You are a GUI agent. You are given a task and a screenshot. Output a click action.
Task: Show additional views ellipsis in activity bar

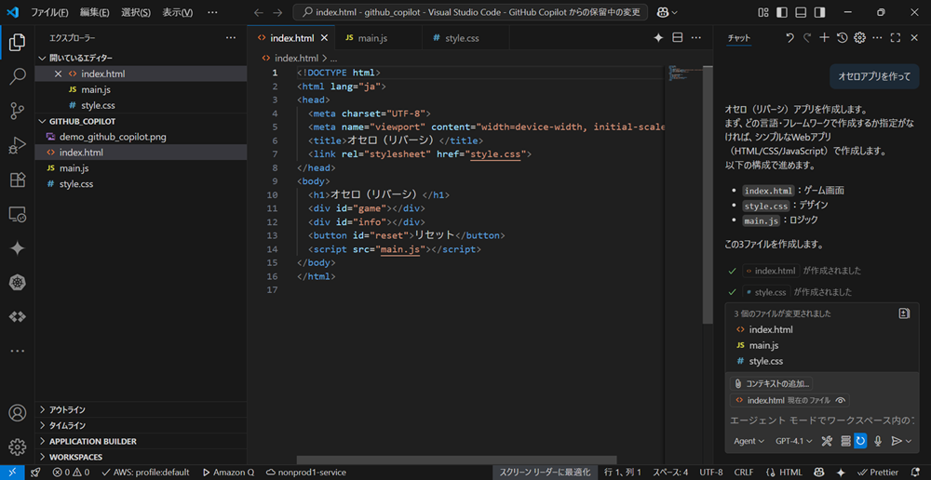pos(17,351)
